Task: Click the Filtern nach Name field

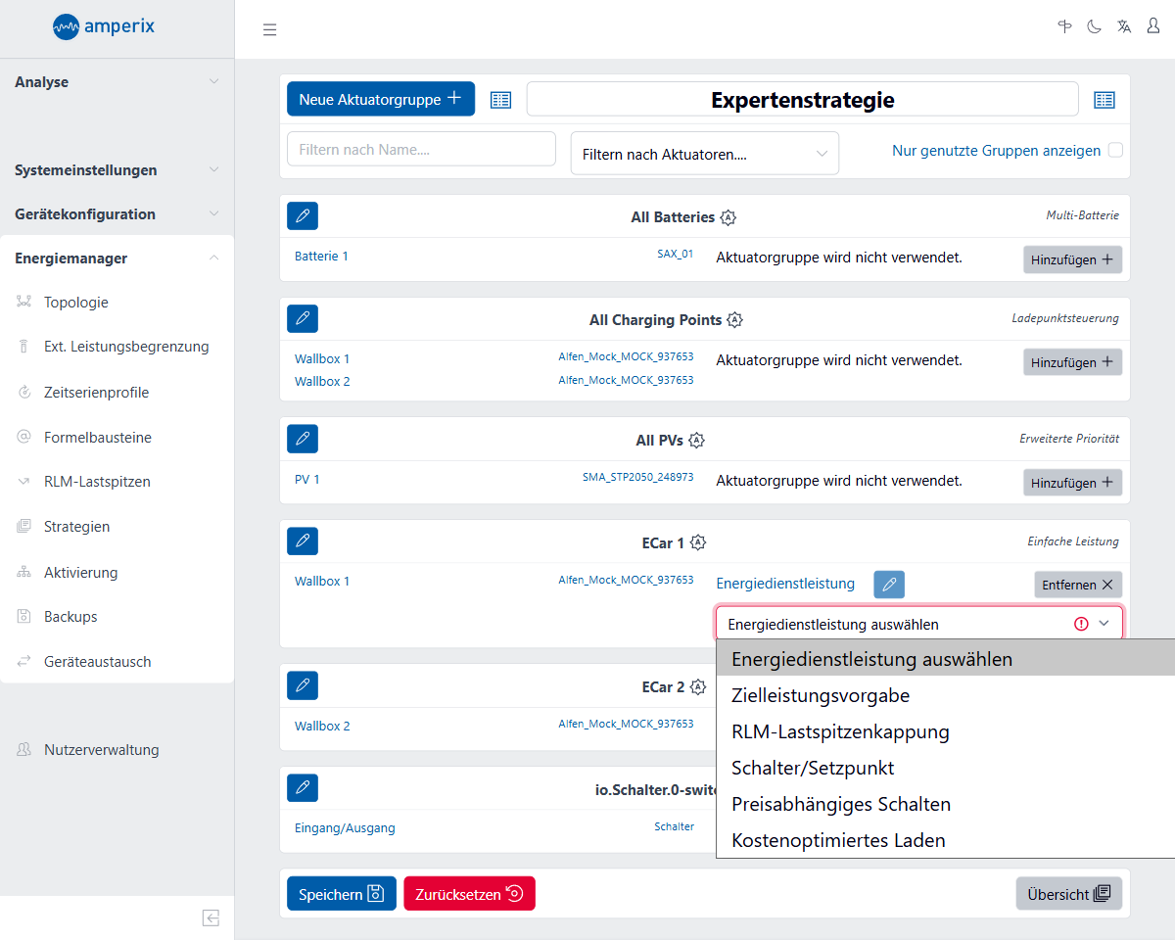Action: coord(421,150)
